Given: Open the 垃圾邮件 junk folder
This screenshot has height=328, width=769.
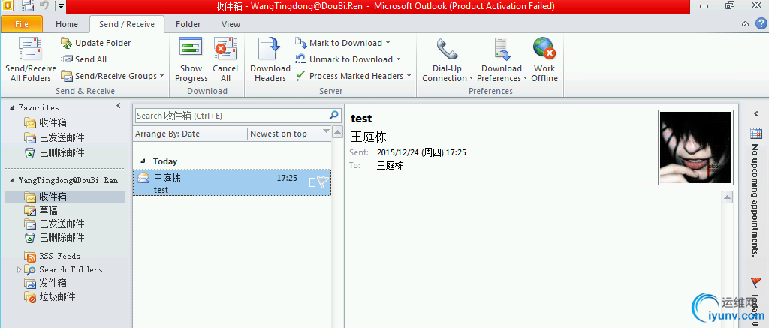Looking at the screenshot, I should pos(57,297).
